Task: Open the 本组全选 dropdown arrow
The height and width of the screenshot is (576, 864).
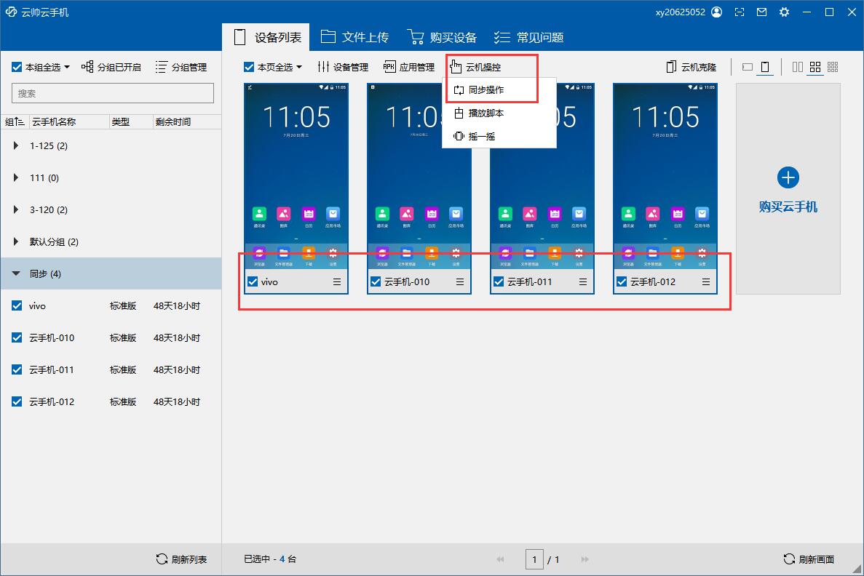Action: click(x=67, y=67)
